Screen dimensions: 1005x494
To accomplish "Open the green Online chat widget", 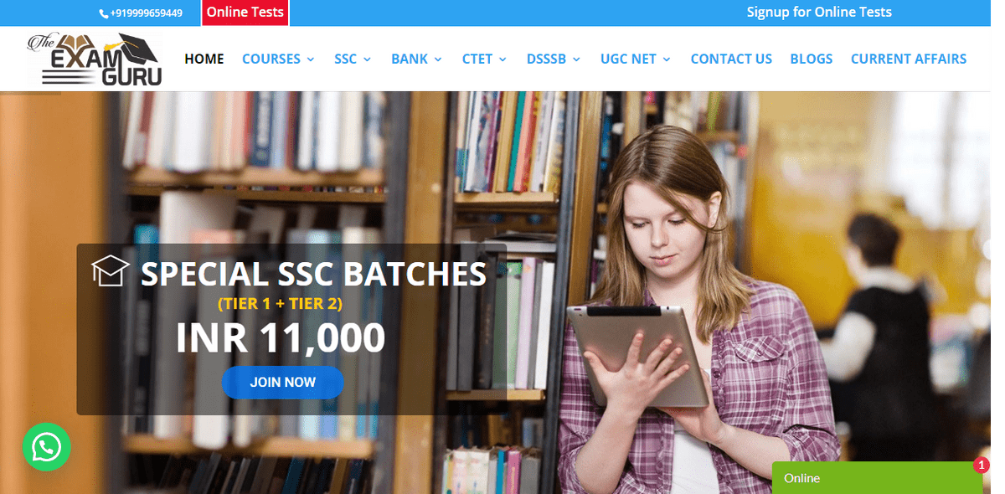I will coord(877,478).
